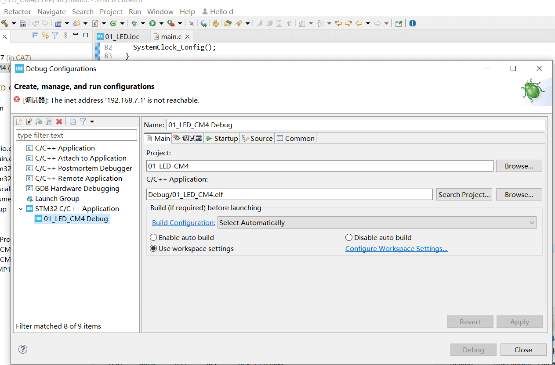Switch to the 调试器 tab
The image size is (555, 365).
coord(188,138)
